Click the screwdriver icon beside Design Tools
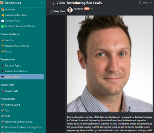Screen dimensions: 154x133 3,91
